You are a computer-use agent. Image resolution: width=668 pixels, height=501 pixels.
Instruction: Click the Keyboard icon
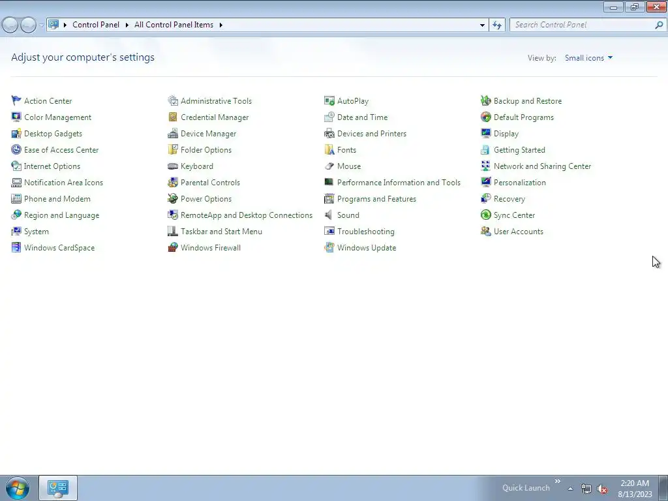point(172,166)
